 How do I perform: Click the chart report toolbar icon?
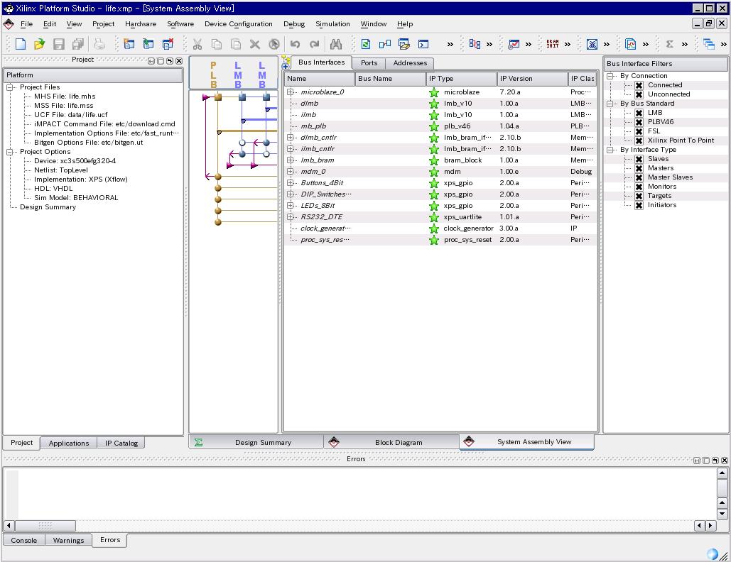pos(631,44)
